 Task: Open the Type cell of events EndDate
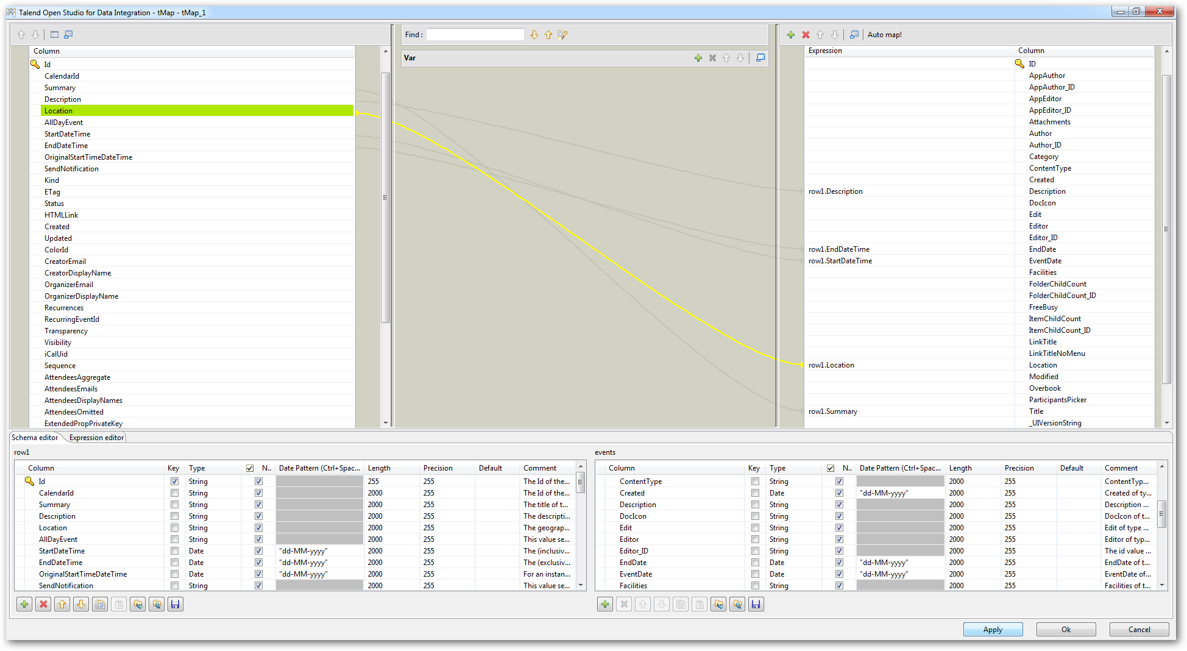click(x=792, y=563)
